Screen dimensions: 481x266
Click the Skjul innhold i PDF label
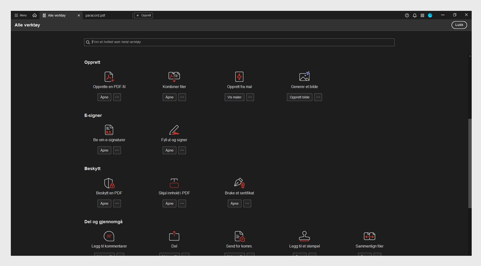[174, 193]
